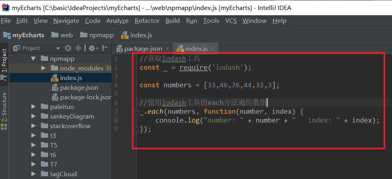Open the Help menu

(279, 21)
